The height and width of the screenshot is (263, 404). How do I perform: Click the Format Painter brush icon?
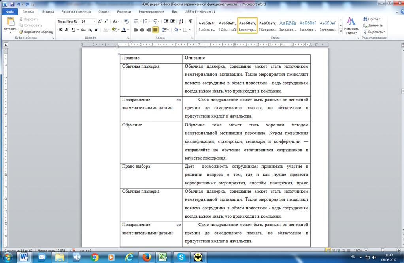[x=21, y=32]
